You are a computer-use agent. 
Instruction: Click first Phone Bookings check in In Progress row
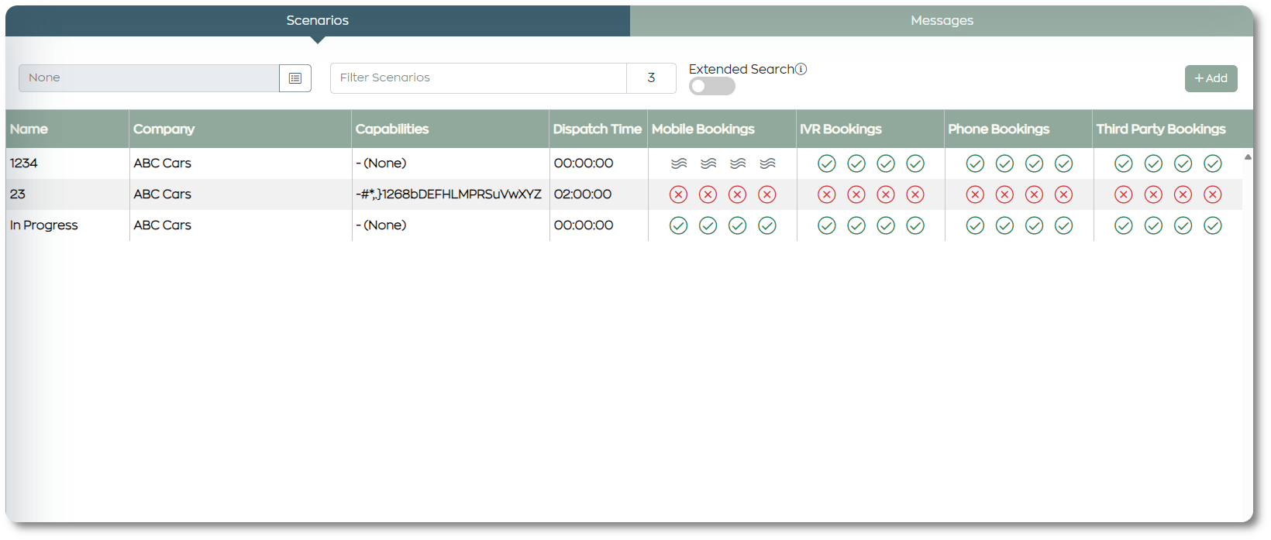pos(975,225)
